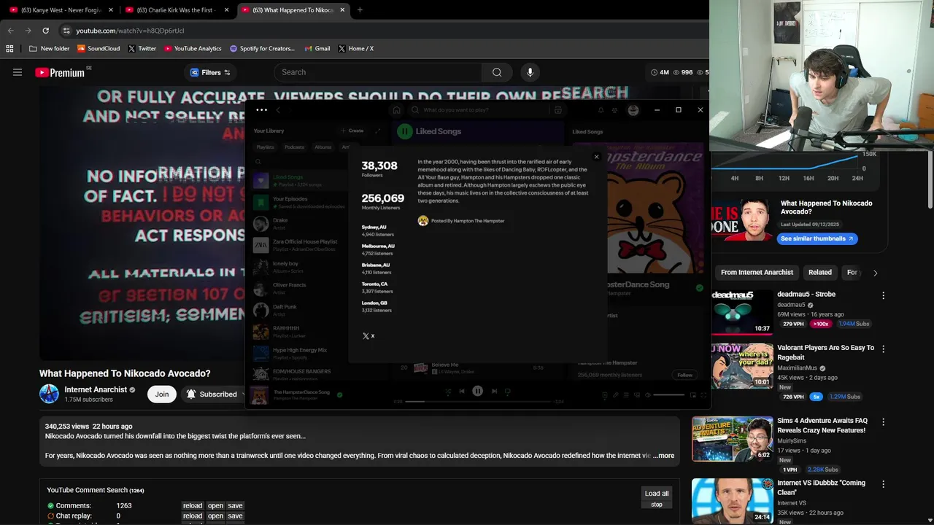Click stop in YouTube Comment Search
The image size is (934, 525).
tap(657, 505)
